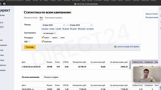Click lower 'Расход всего, руб.' column header

point(79,85)
